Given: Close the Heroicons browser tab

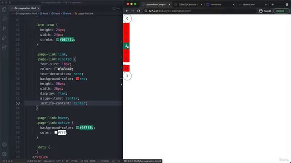Looking at the screenshot, I should click(x=234, y=5).
